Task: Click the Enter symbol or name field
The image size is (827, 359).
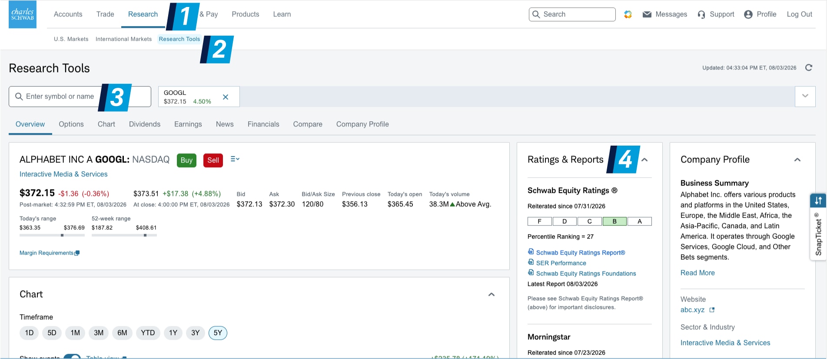Action: [80, 96]
